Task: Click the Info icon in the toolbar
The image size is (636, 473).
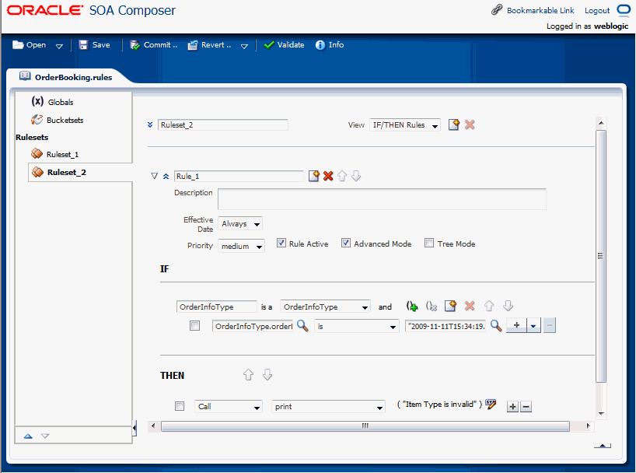Action: pos(329,45)
